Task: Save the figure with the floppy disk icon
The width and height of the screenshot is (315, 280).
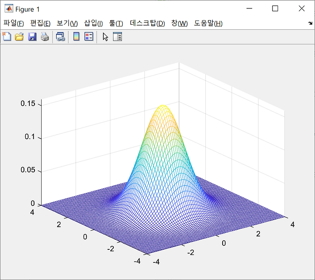Action: tap(32, 37)
